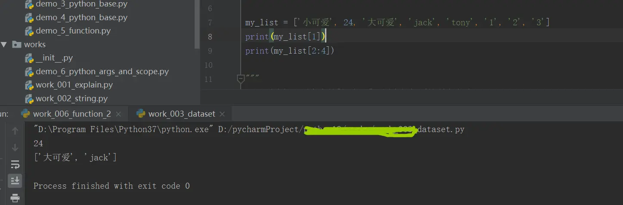Click the my_list assignment on line 7

[397, 22]
